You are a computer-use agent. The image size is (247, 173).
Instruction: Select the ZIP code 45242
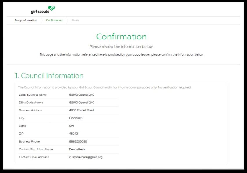[x=74, y=134]
